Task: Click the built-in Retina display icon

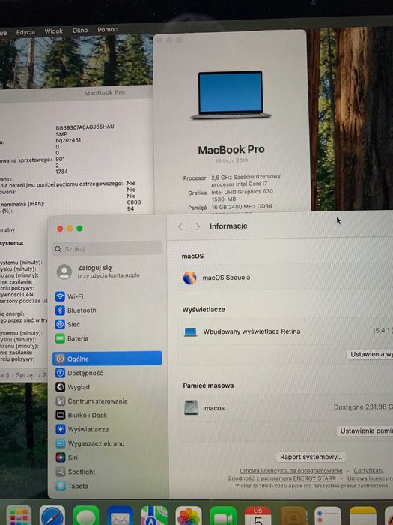Action: [x=190, y=331]
